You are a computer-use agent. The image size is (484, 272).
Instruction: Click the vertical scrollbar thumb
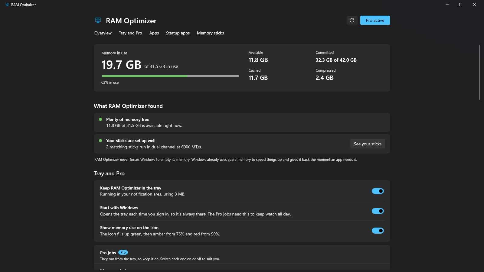point(480,73)
